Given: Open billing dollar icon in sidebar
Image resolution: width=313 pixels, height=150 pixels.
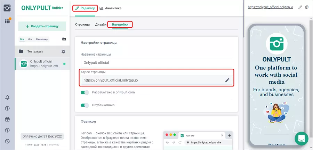Looking at the screenshot, I should (7, 108).
